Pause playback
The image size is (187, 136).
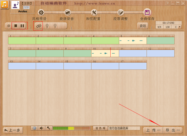coord(22,26)
